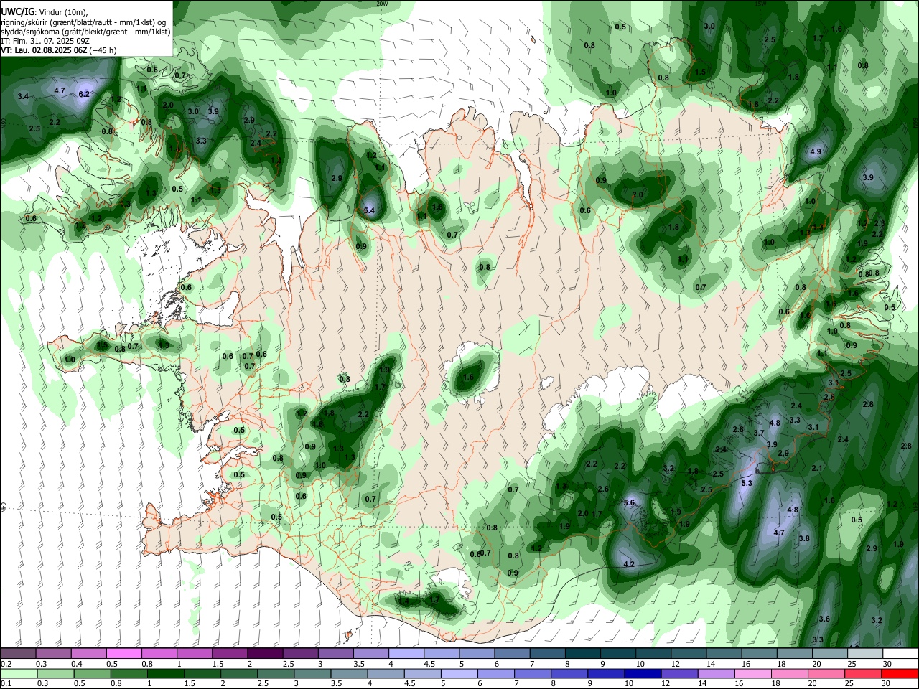The width and height of the screenshot is (919, 689).
Task: Click the 'UWC/IG' title text
Action: pyautogui.click(x=17, y=12)
